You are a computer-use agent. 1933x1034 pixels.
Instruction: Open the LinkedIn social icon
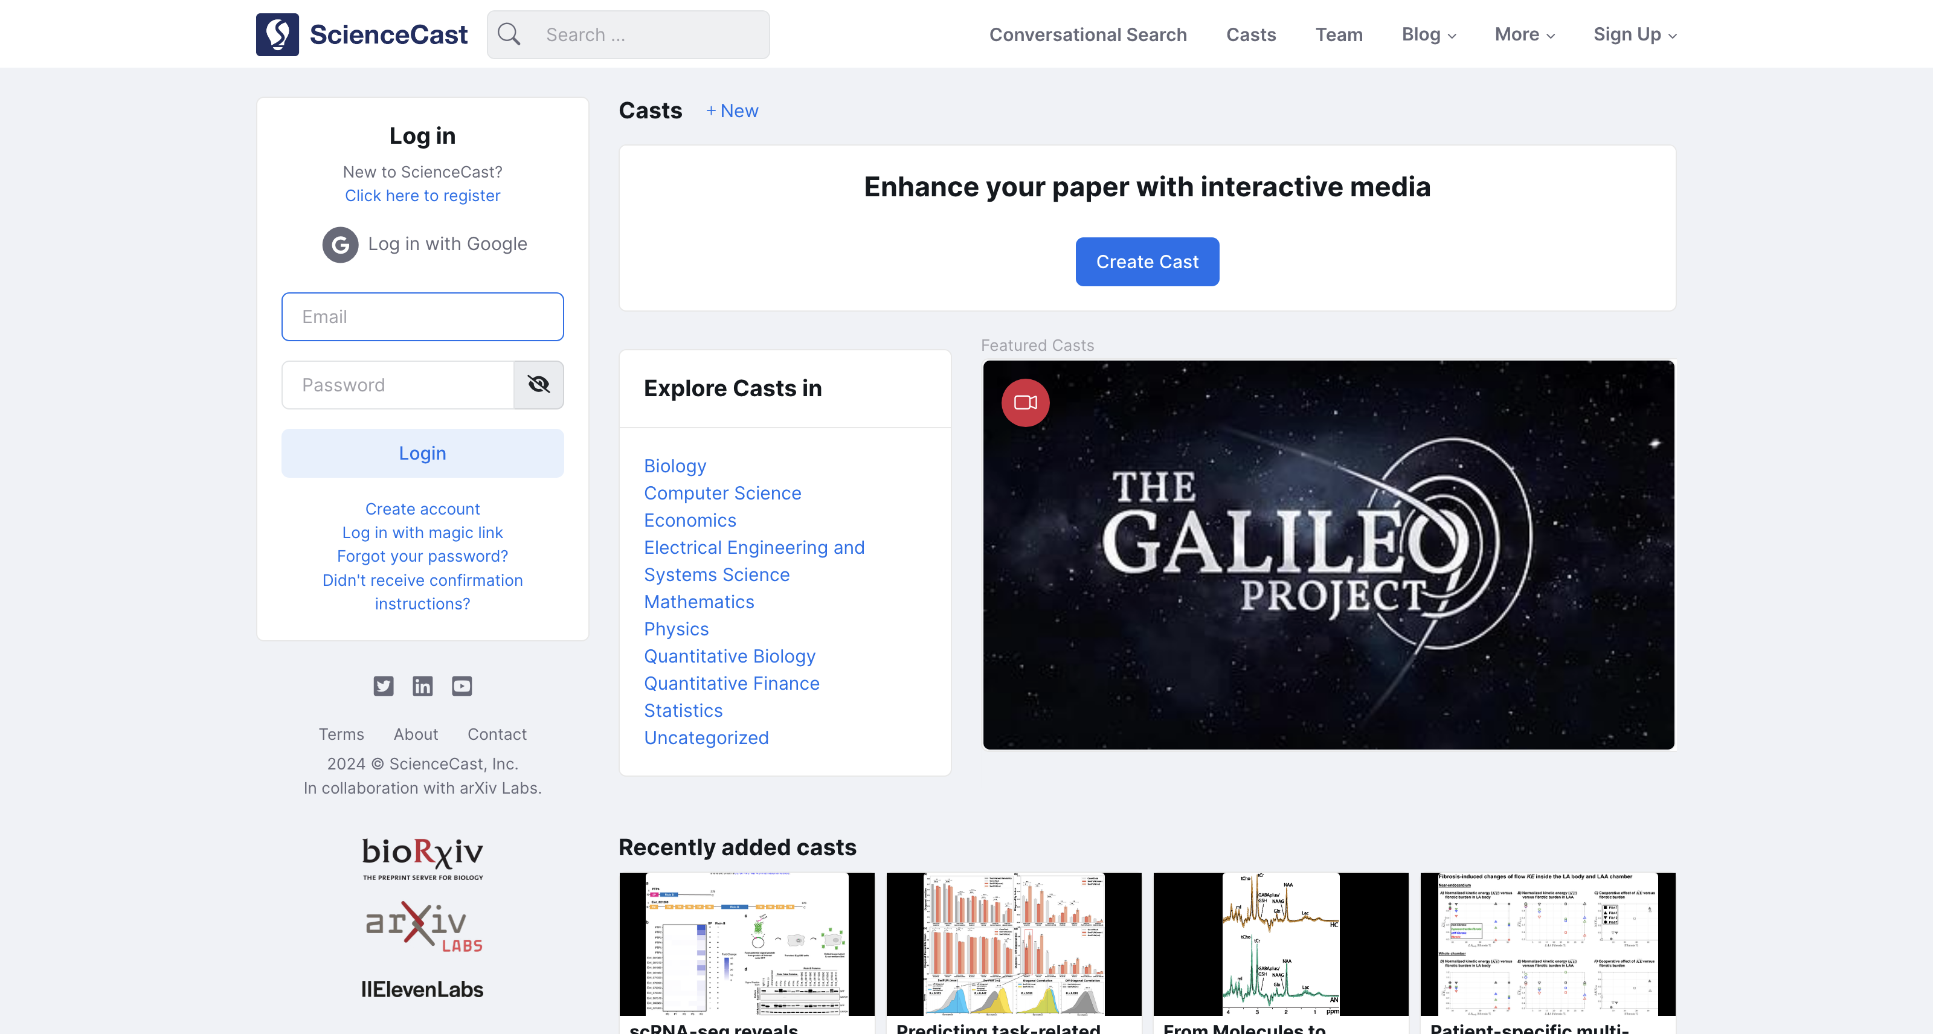point(422,686)
